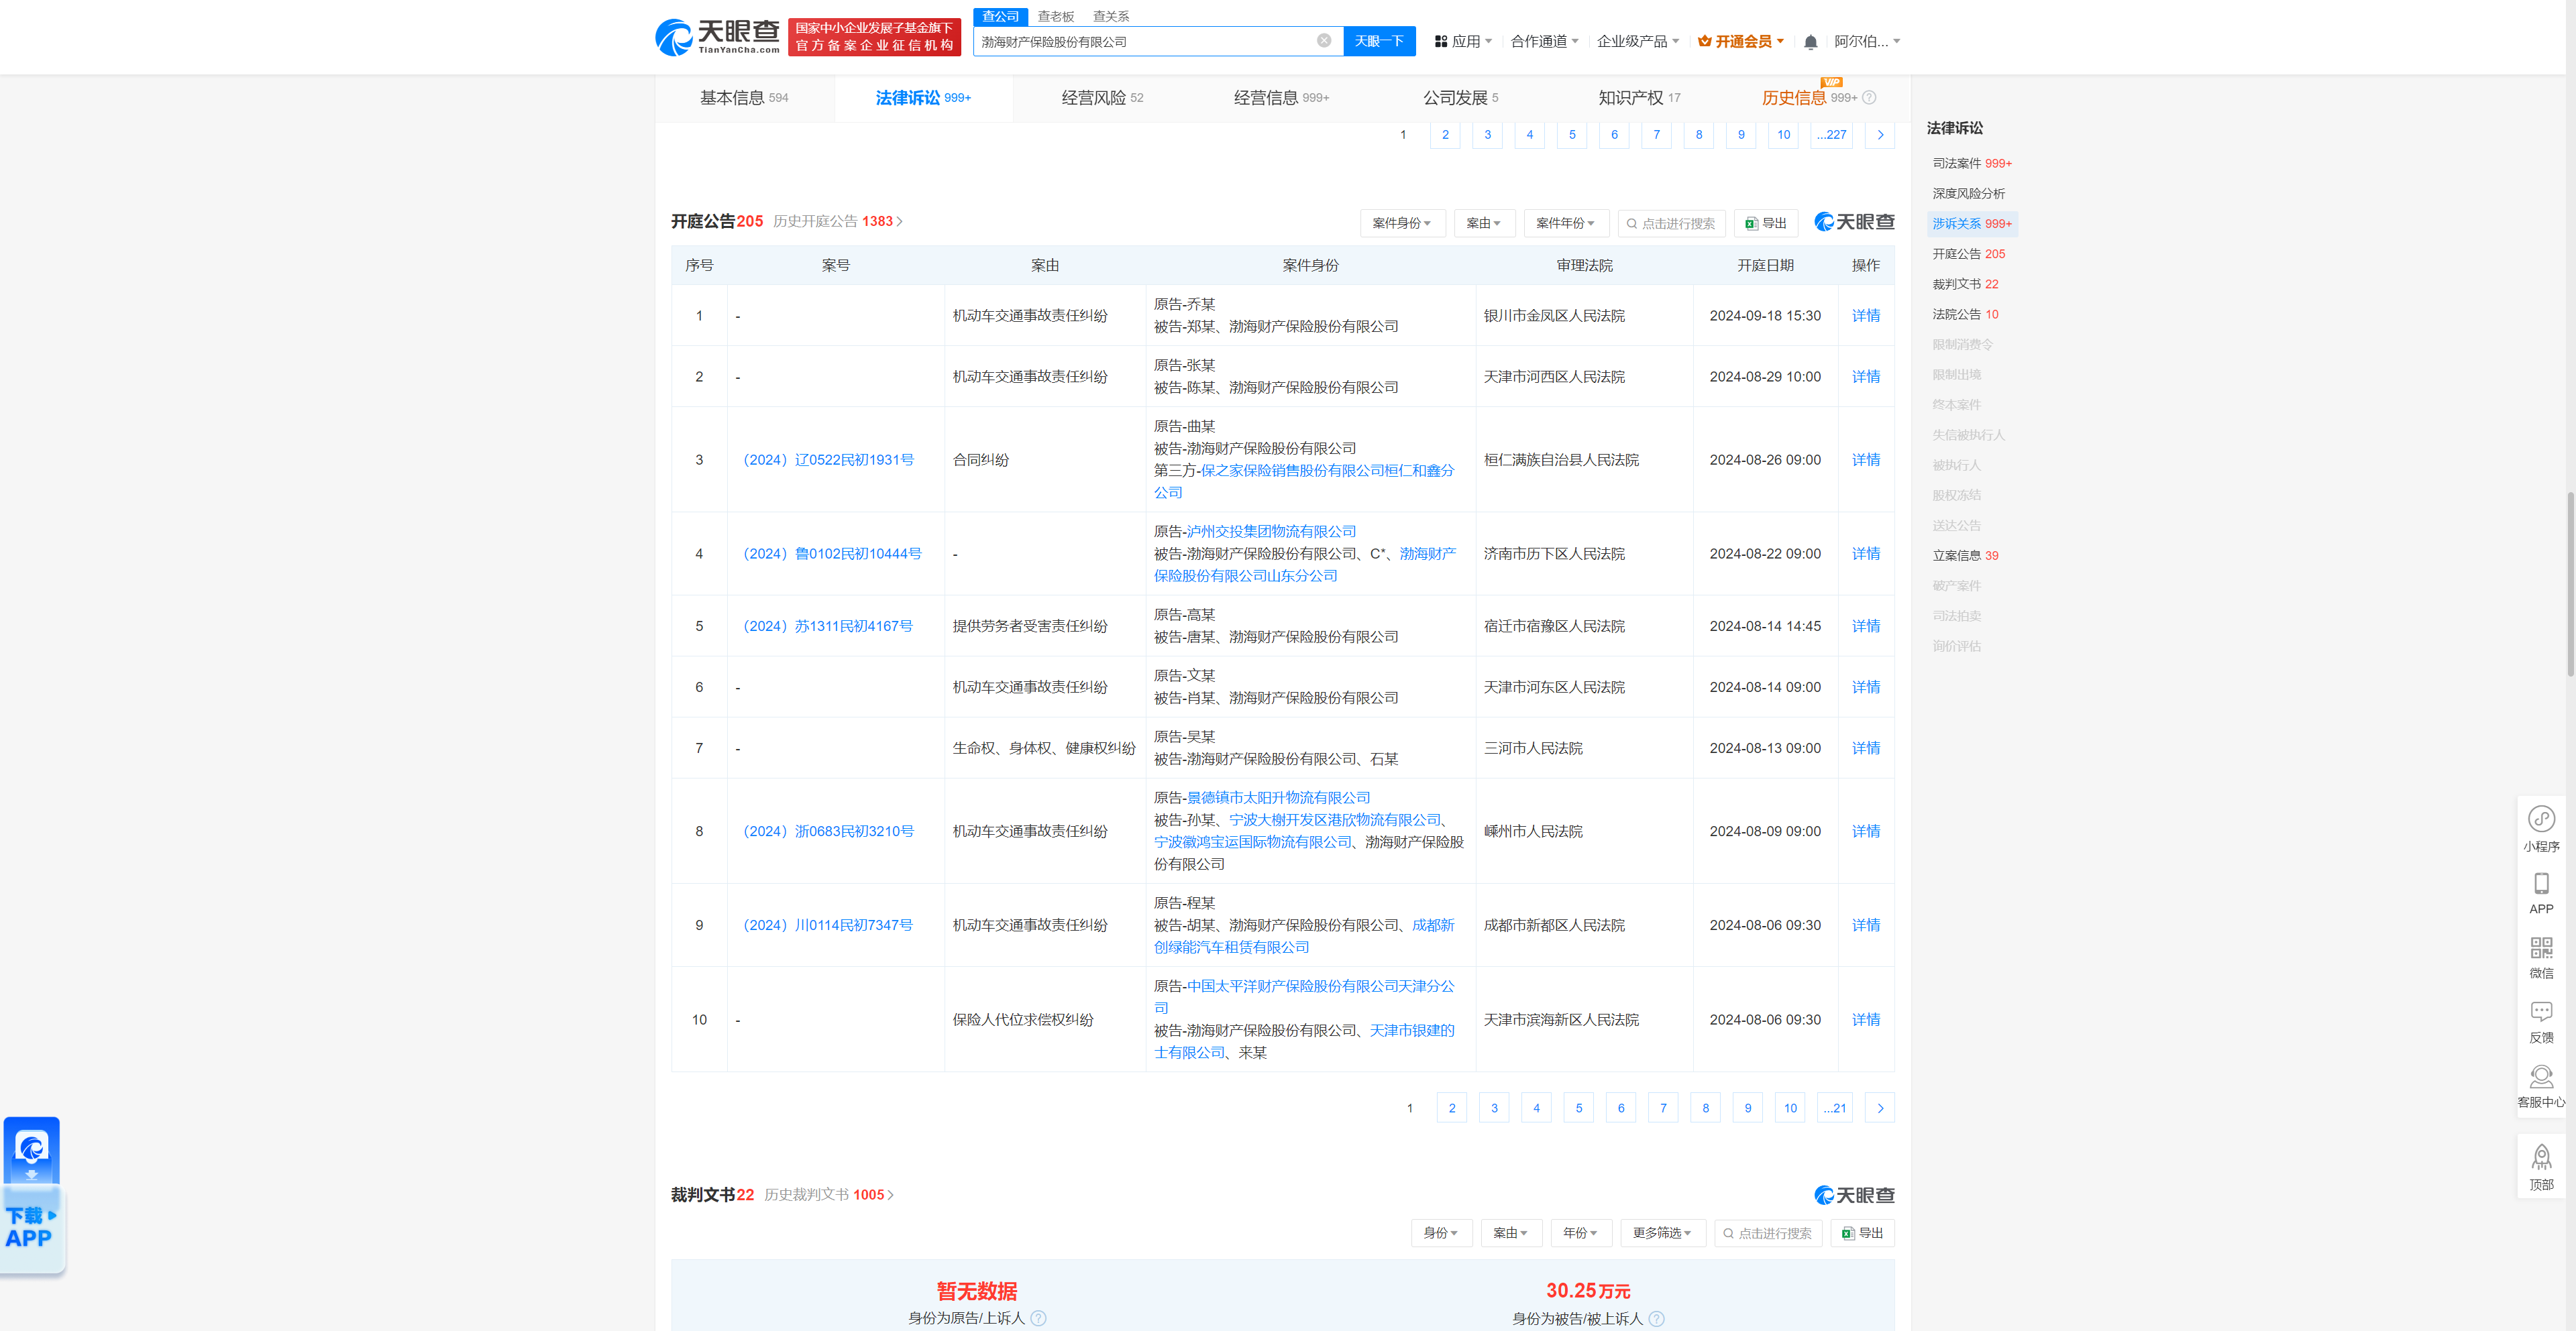Select 深度风险分析 in the sidebar
The image size is (2576, 1331).
[1968, 194]
